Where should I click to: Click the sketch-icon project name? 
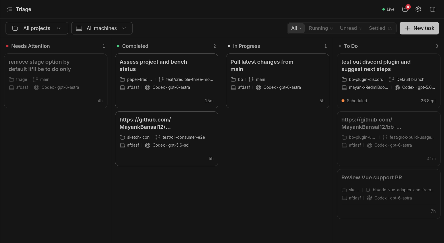click(138, 137)
